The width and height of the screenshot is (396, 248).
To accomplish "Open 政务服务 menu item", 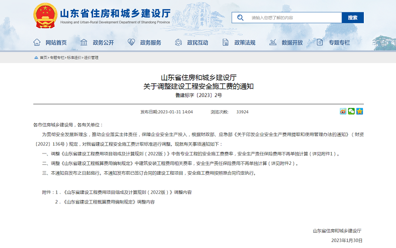I will pyautogui.click(x=150, y=43).
